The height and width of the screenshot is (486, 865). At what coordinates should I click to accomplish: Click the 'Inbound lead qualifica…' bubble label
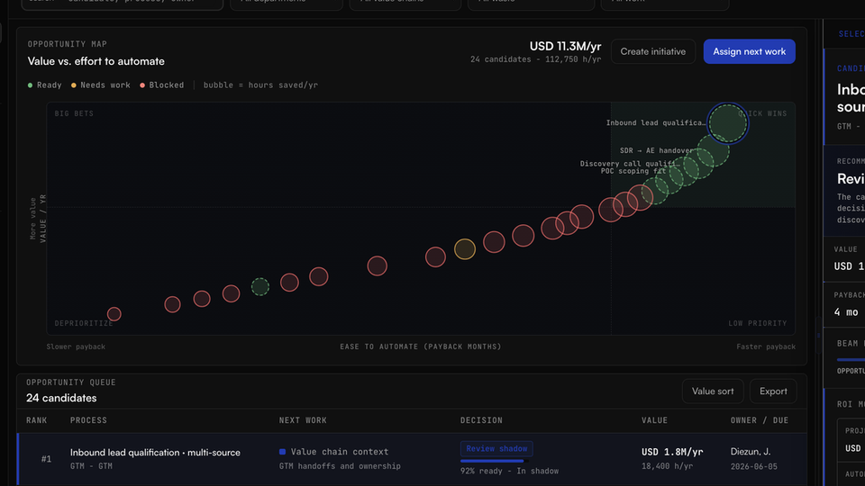pos(655,123)
